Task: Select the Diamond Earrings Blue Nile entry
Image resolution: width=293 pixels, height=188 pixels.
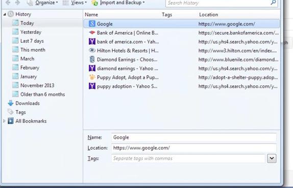Action: point(182,59)
